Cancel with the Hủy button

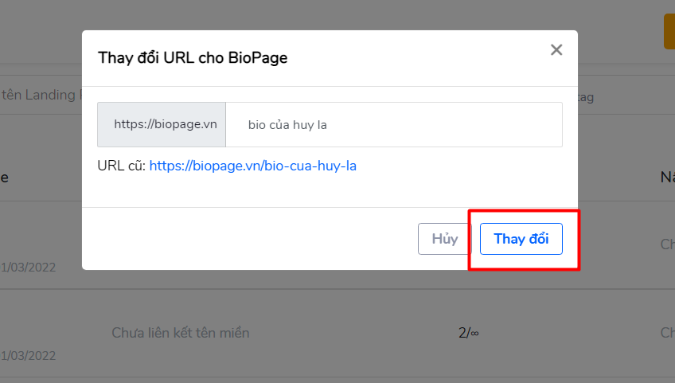tap(445, 239)
